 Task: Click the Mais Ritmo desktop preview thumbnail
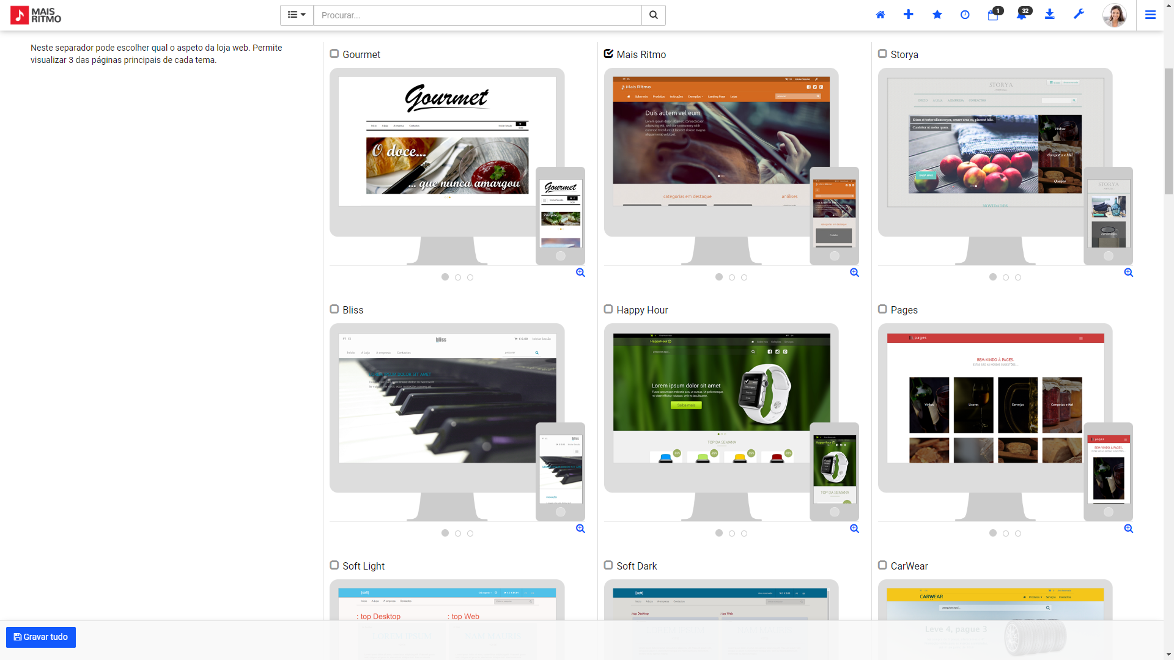point(722,141)
